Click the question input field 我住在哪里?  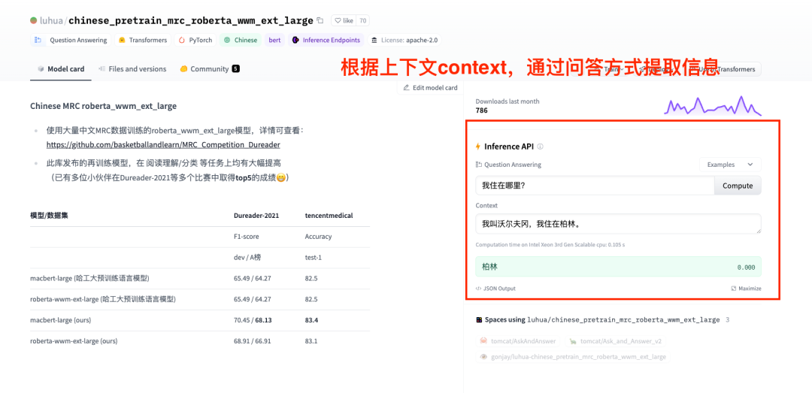pos(595,186)
